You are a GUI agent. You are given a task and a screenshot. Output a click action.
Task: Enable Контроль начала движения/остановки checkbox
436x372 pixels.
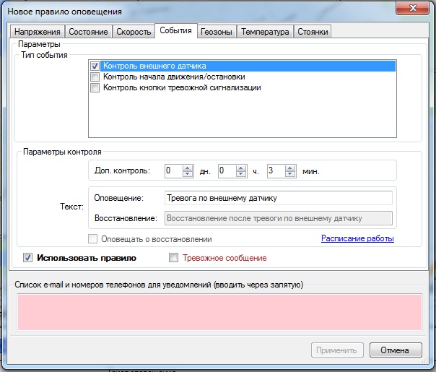(x=95, y=77)
